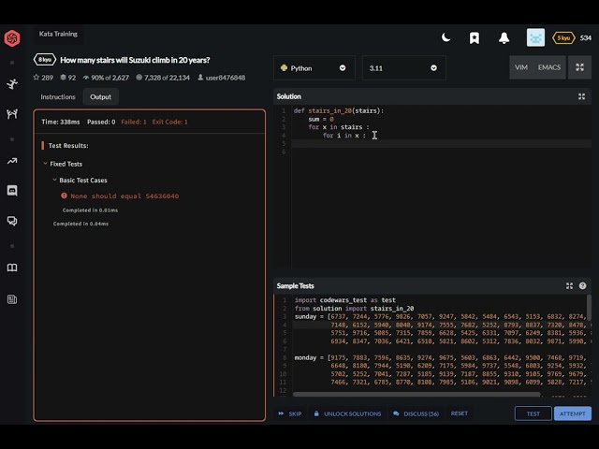Click the Kata Training header label
Viewport: 599px width, 449px height.
coord(58,34)
